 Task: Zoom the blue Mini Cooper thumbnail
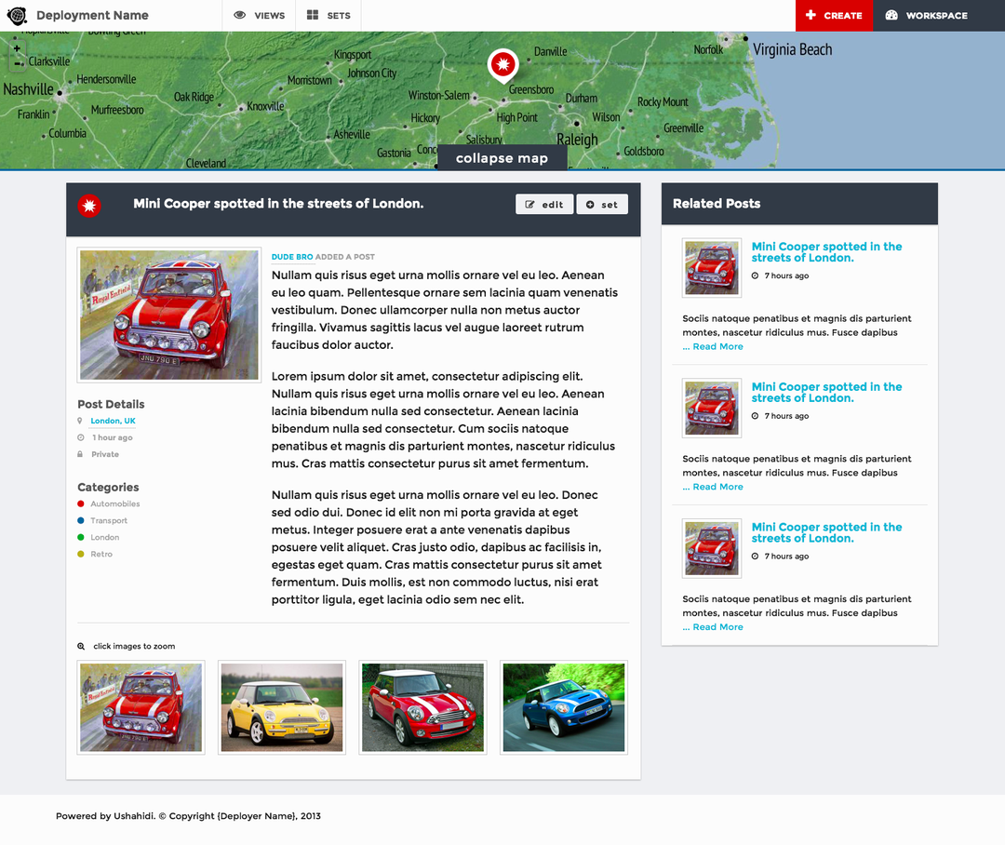coord(564,707)
